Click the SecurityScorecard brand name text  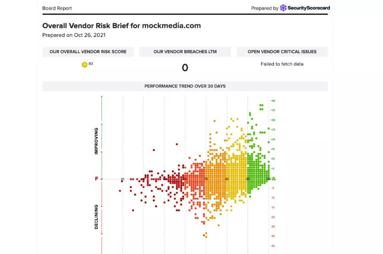(x=309, y=8)
